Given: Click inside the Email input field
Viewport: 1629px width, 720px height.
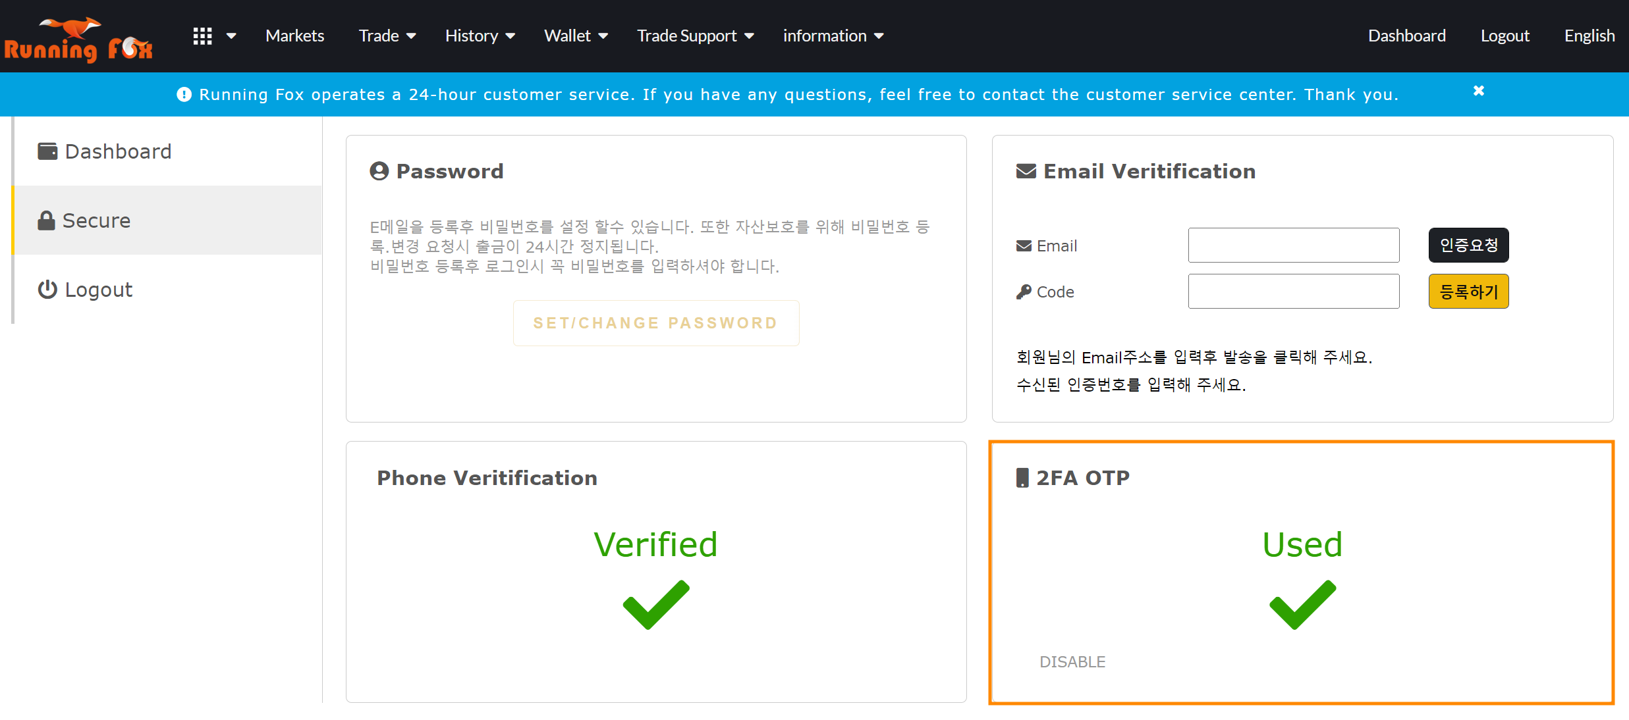Looking at the screenshot, I should pyautogui.click(x=1293, y=245).
